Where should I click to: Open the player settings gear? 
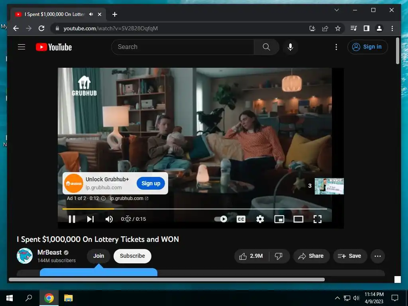(260, 219)
